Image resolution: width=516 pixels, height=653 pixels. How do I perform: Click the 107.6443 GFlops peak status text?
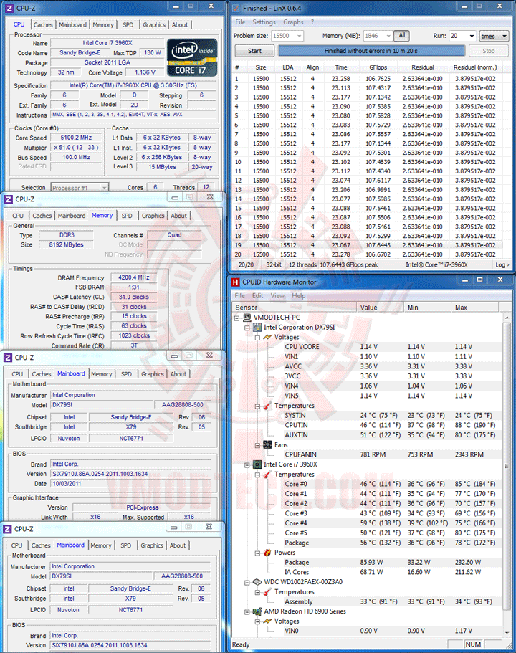point(348,265)
